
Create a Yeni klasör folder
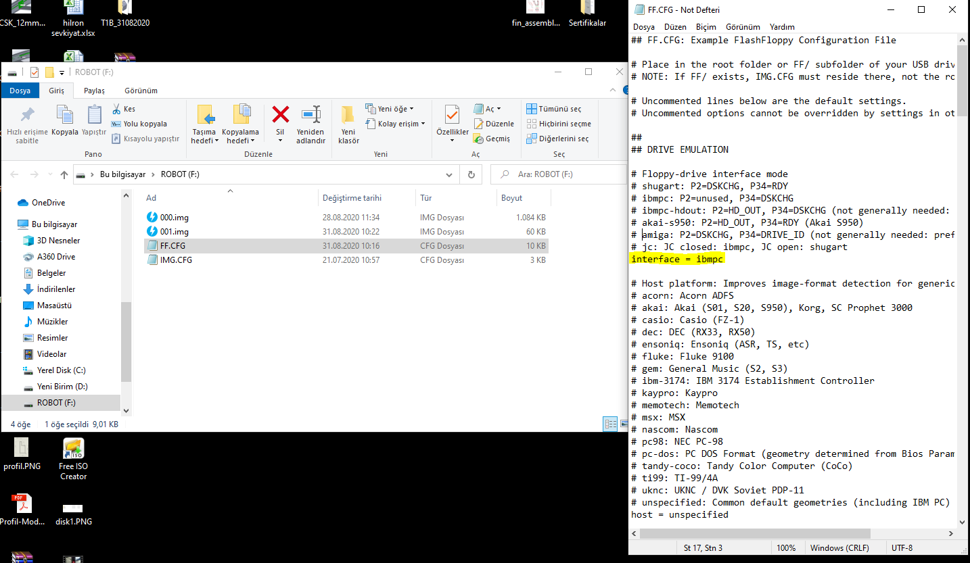[348, 124]
